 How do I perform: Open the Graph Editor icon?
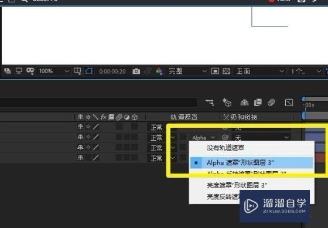pos(289,103)
